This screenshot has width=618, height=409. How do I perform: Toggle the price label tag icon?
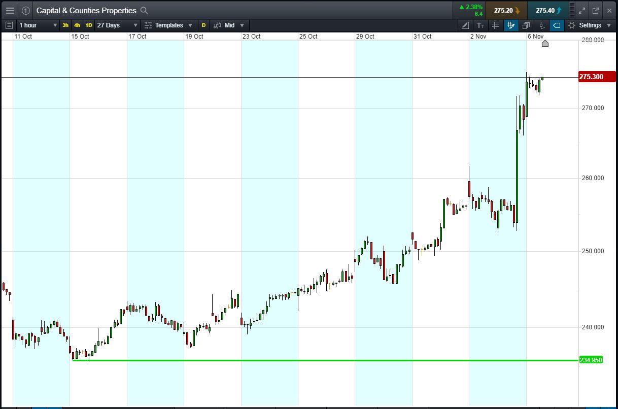point(557,25)
